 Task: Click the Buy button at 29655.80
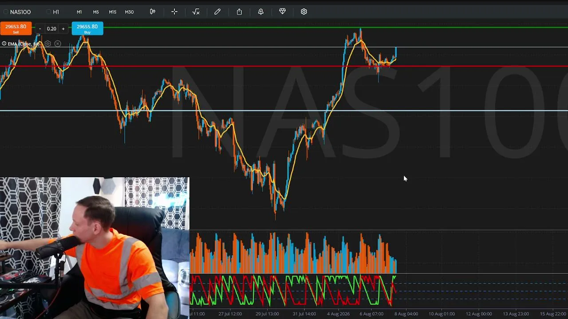[87, 29]
